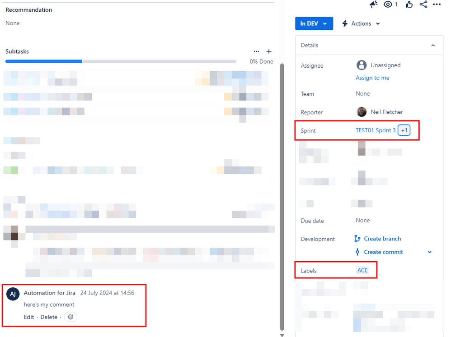Toggle the watch eye icon
Viewport: 451px width, 337px height.
(x=388, y=5)
